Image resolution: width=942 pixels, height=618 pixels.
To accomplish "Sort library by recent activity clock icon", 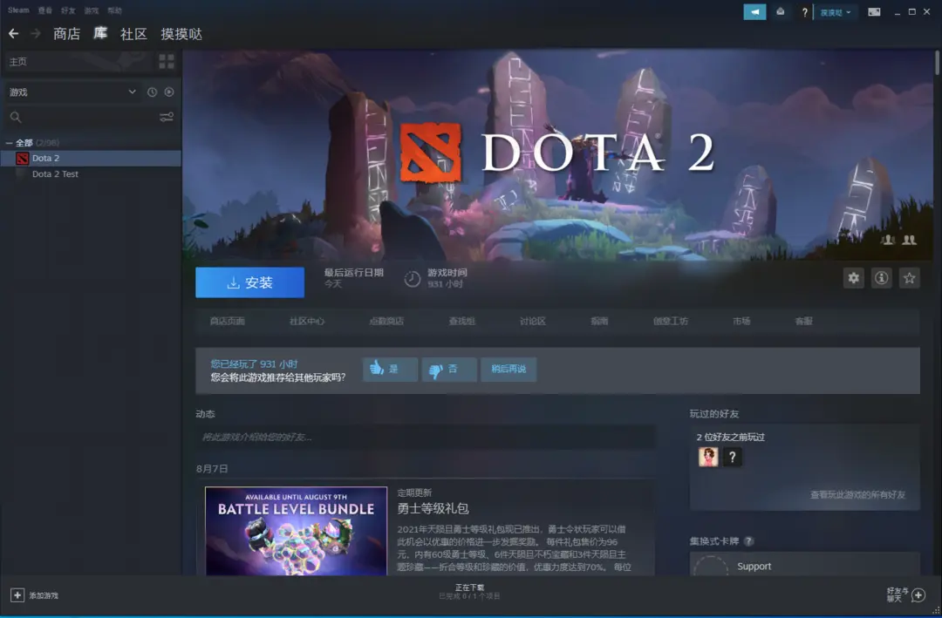I will click(x=152, y=92).
